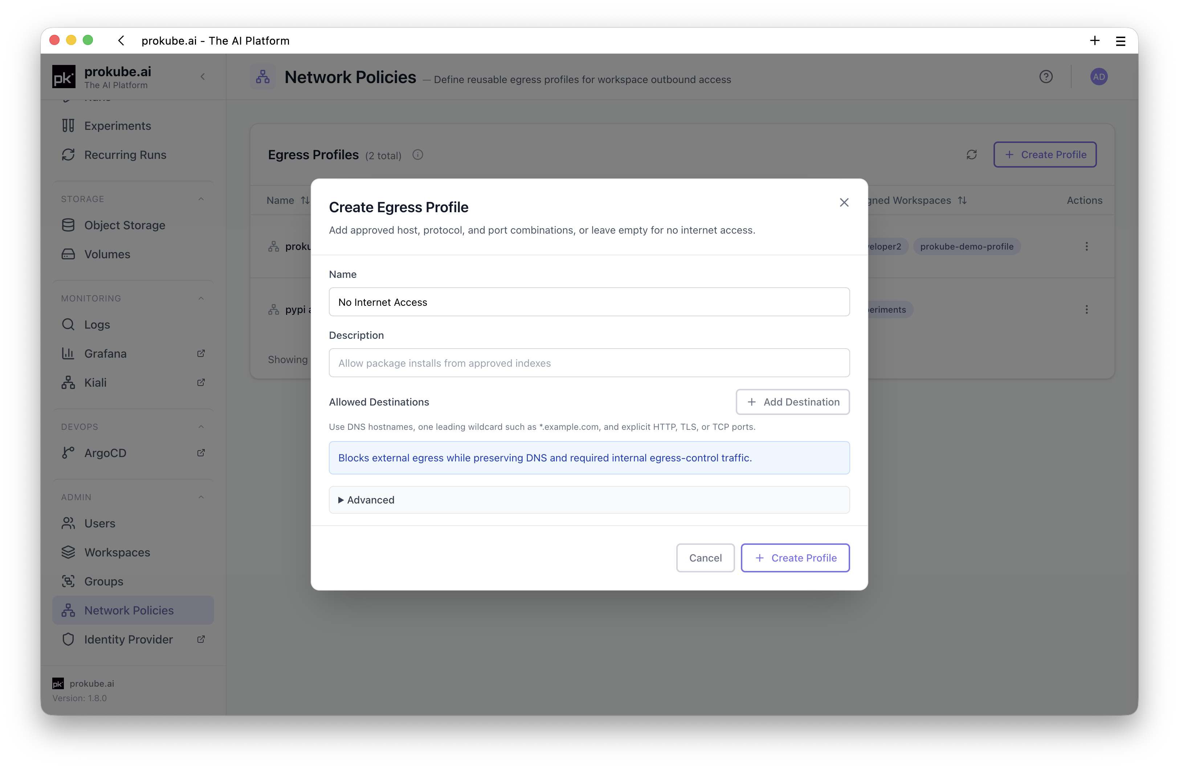Refresh the egress profiles list
Image resolution: width=1179 pixels, height=769 pixels.
point(971,155)
